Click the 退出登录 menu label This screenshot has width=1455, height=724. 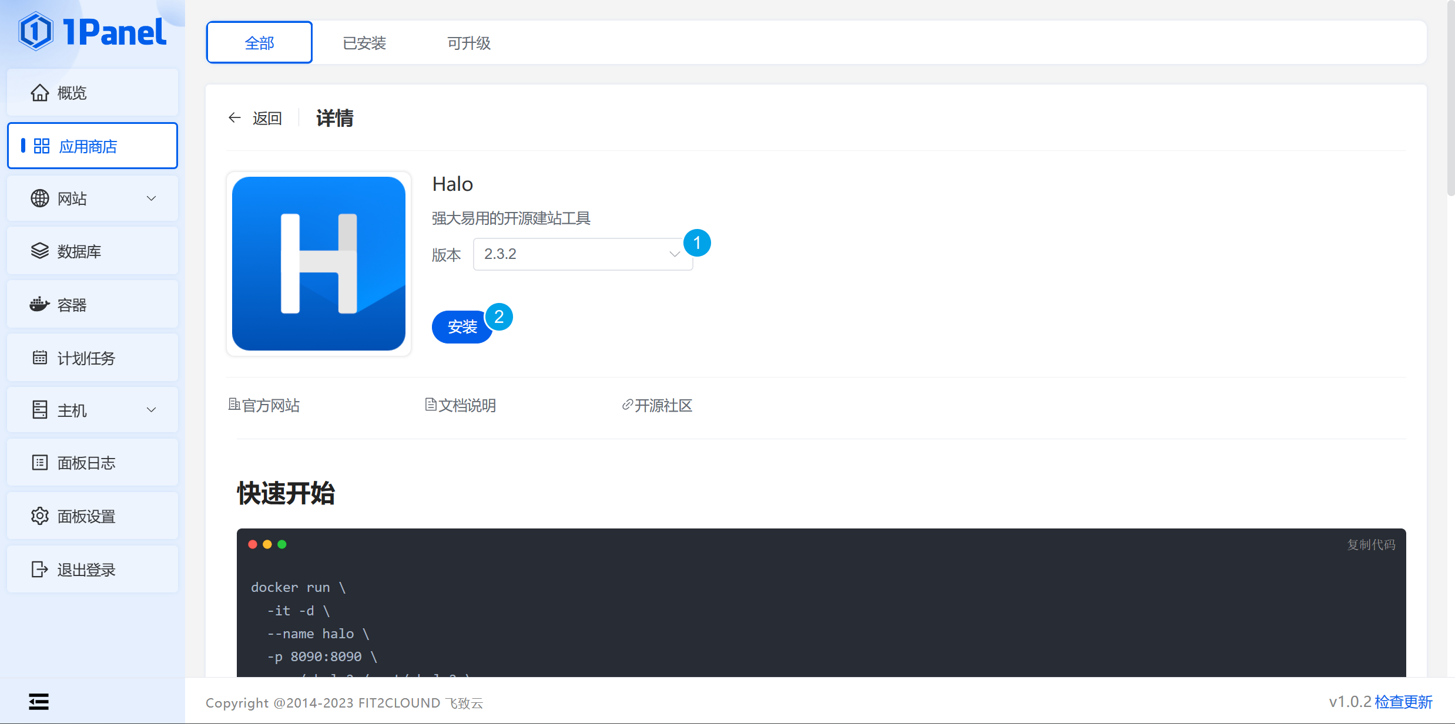pyautogui.click(x=86, y=570)
